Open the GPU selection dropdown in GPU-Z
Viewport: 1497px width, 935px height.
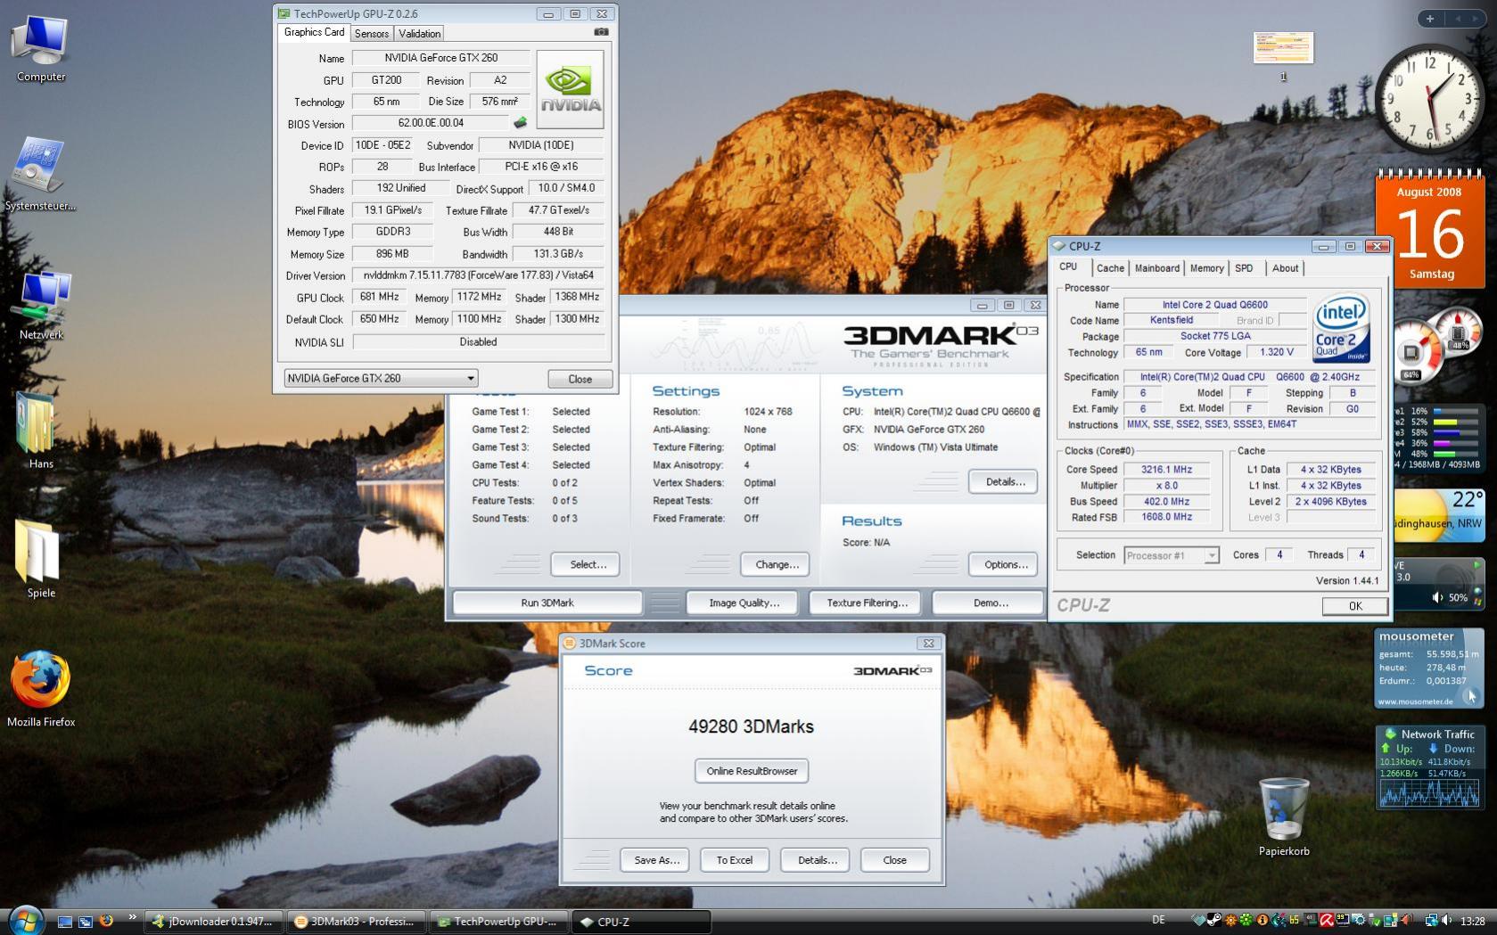[381, 379]
